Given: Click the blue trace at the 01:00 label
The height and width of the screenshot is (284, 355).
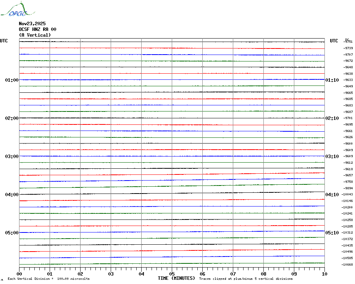Looking at the screenshot, I should pos(172,80).
